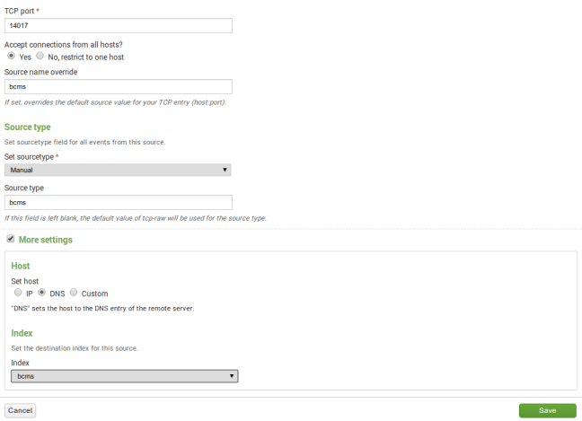Click the TCP port input field
The image size is (582, 421).
pyautogui.click(x=119, y=26)
